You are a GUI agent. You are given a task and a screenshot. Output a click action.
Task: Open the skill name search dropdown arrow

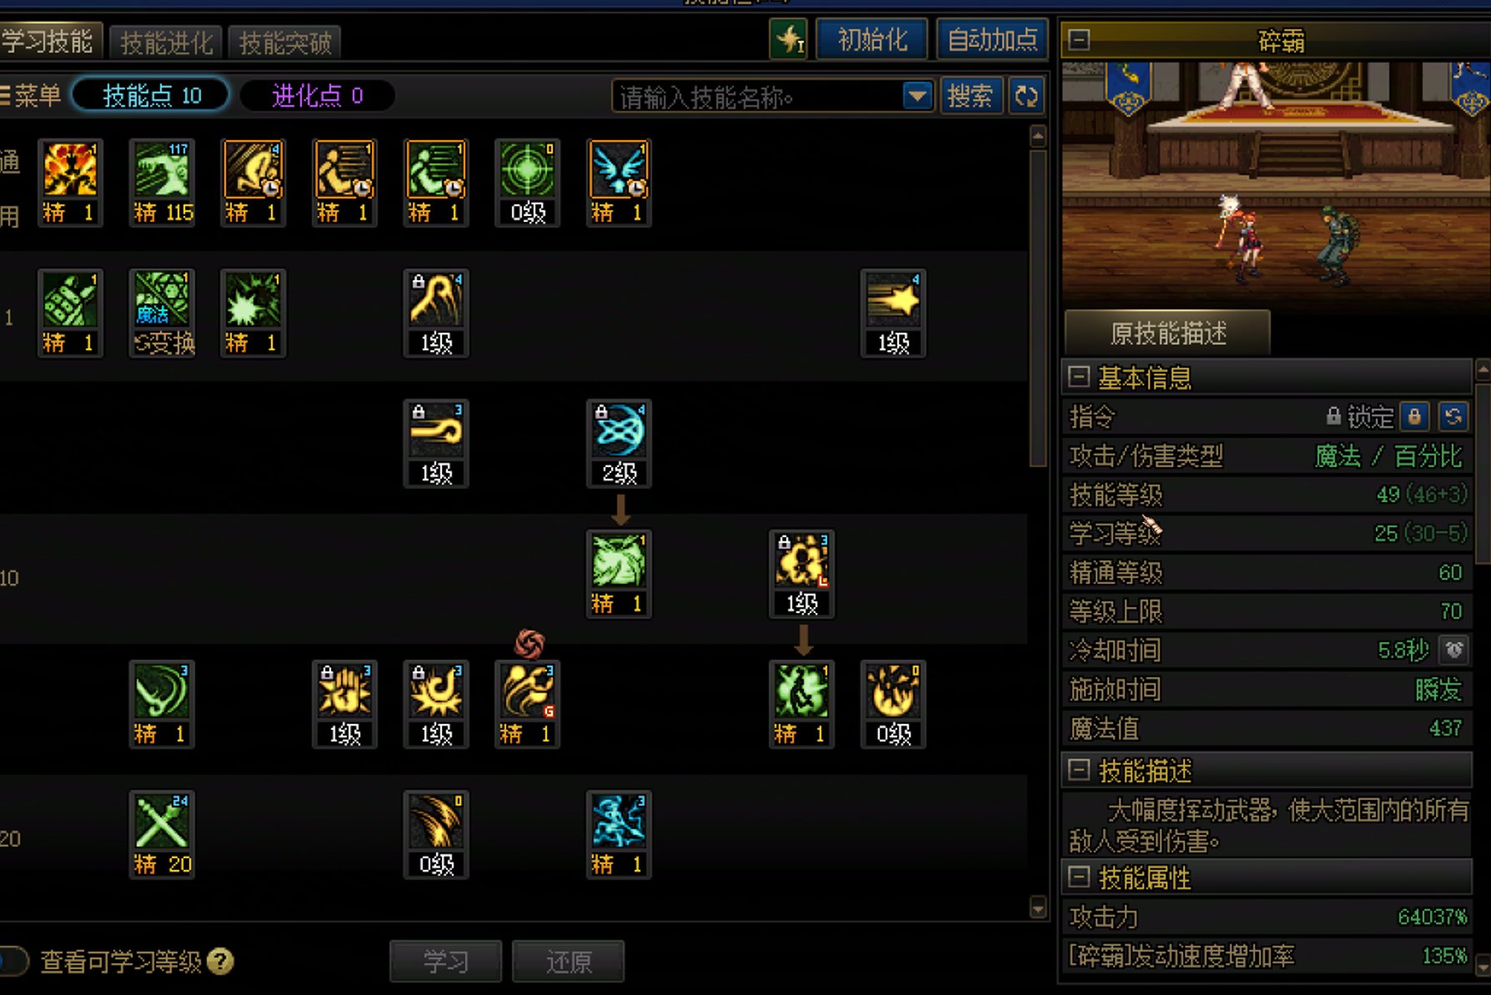[917, 96]
